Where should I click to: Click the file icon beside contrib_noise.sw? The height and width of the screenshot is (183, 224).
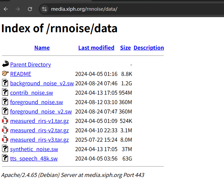pyautogui.click(x=5, y=92)
